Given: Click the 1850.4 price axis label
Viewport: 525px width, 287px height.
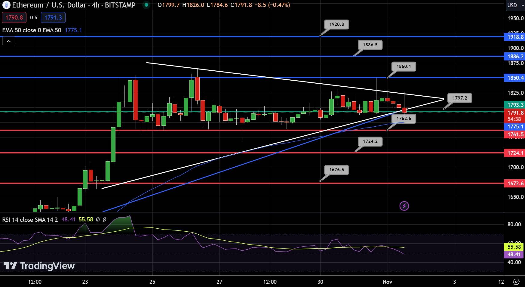Looking at the screenshot, I should (514, 78).
